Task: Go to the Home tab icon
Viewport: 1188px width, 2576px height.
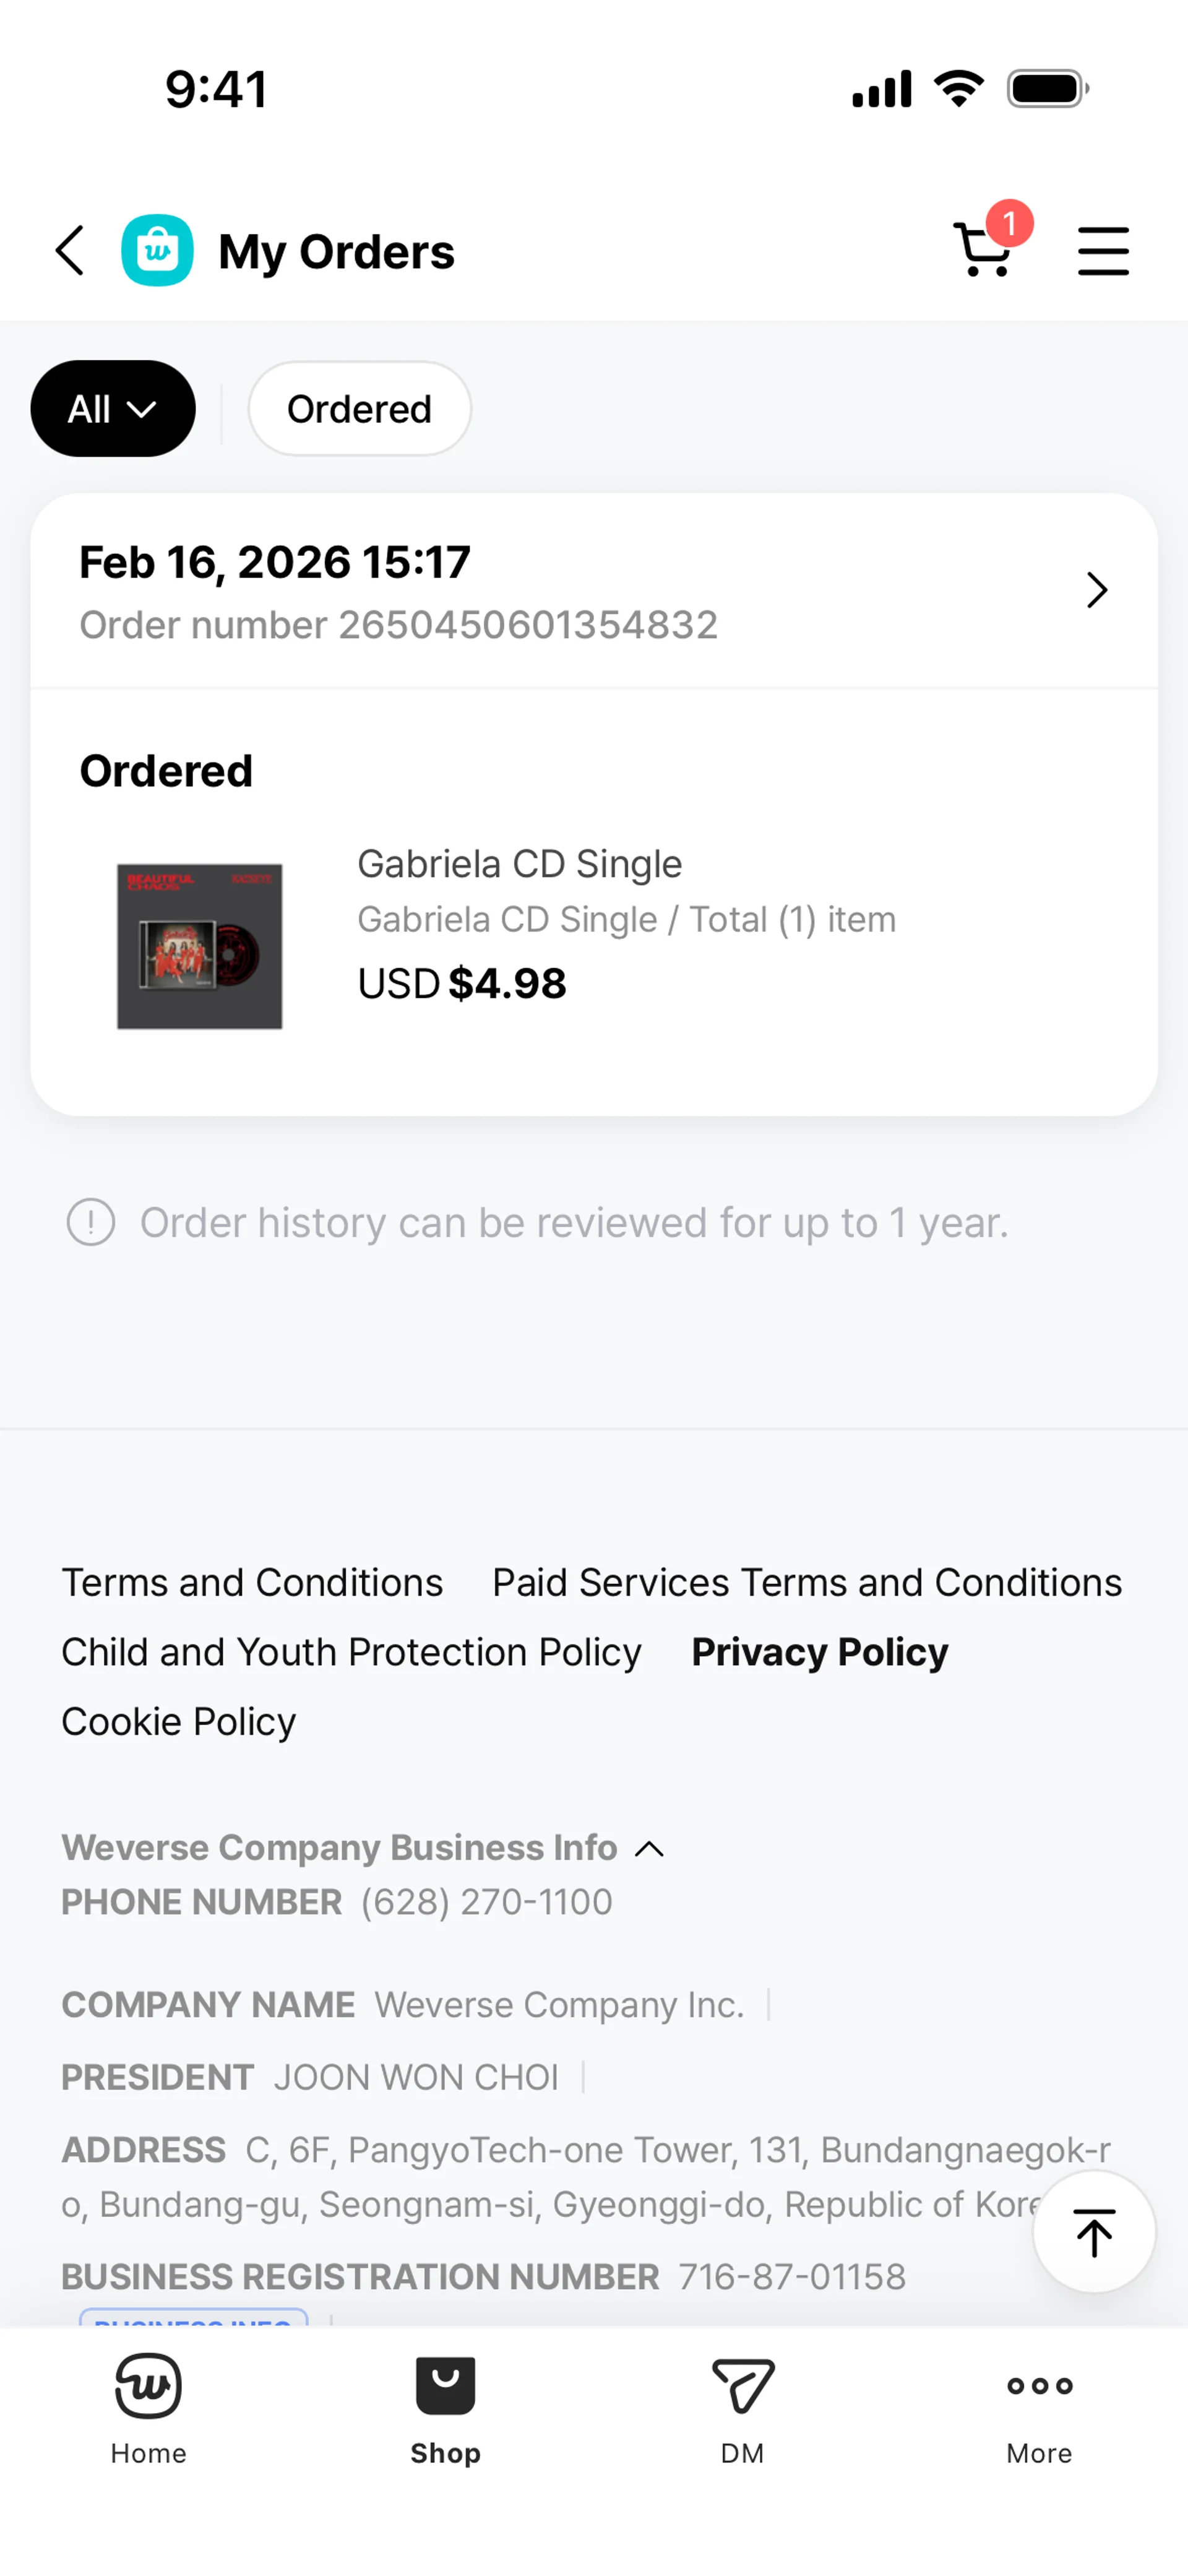Action: (x=148, y=2385)
